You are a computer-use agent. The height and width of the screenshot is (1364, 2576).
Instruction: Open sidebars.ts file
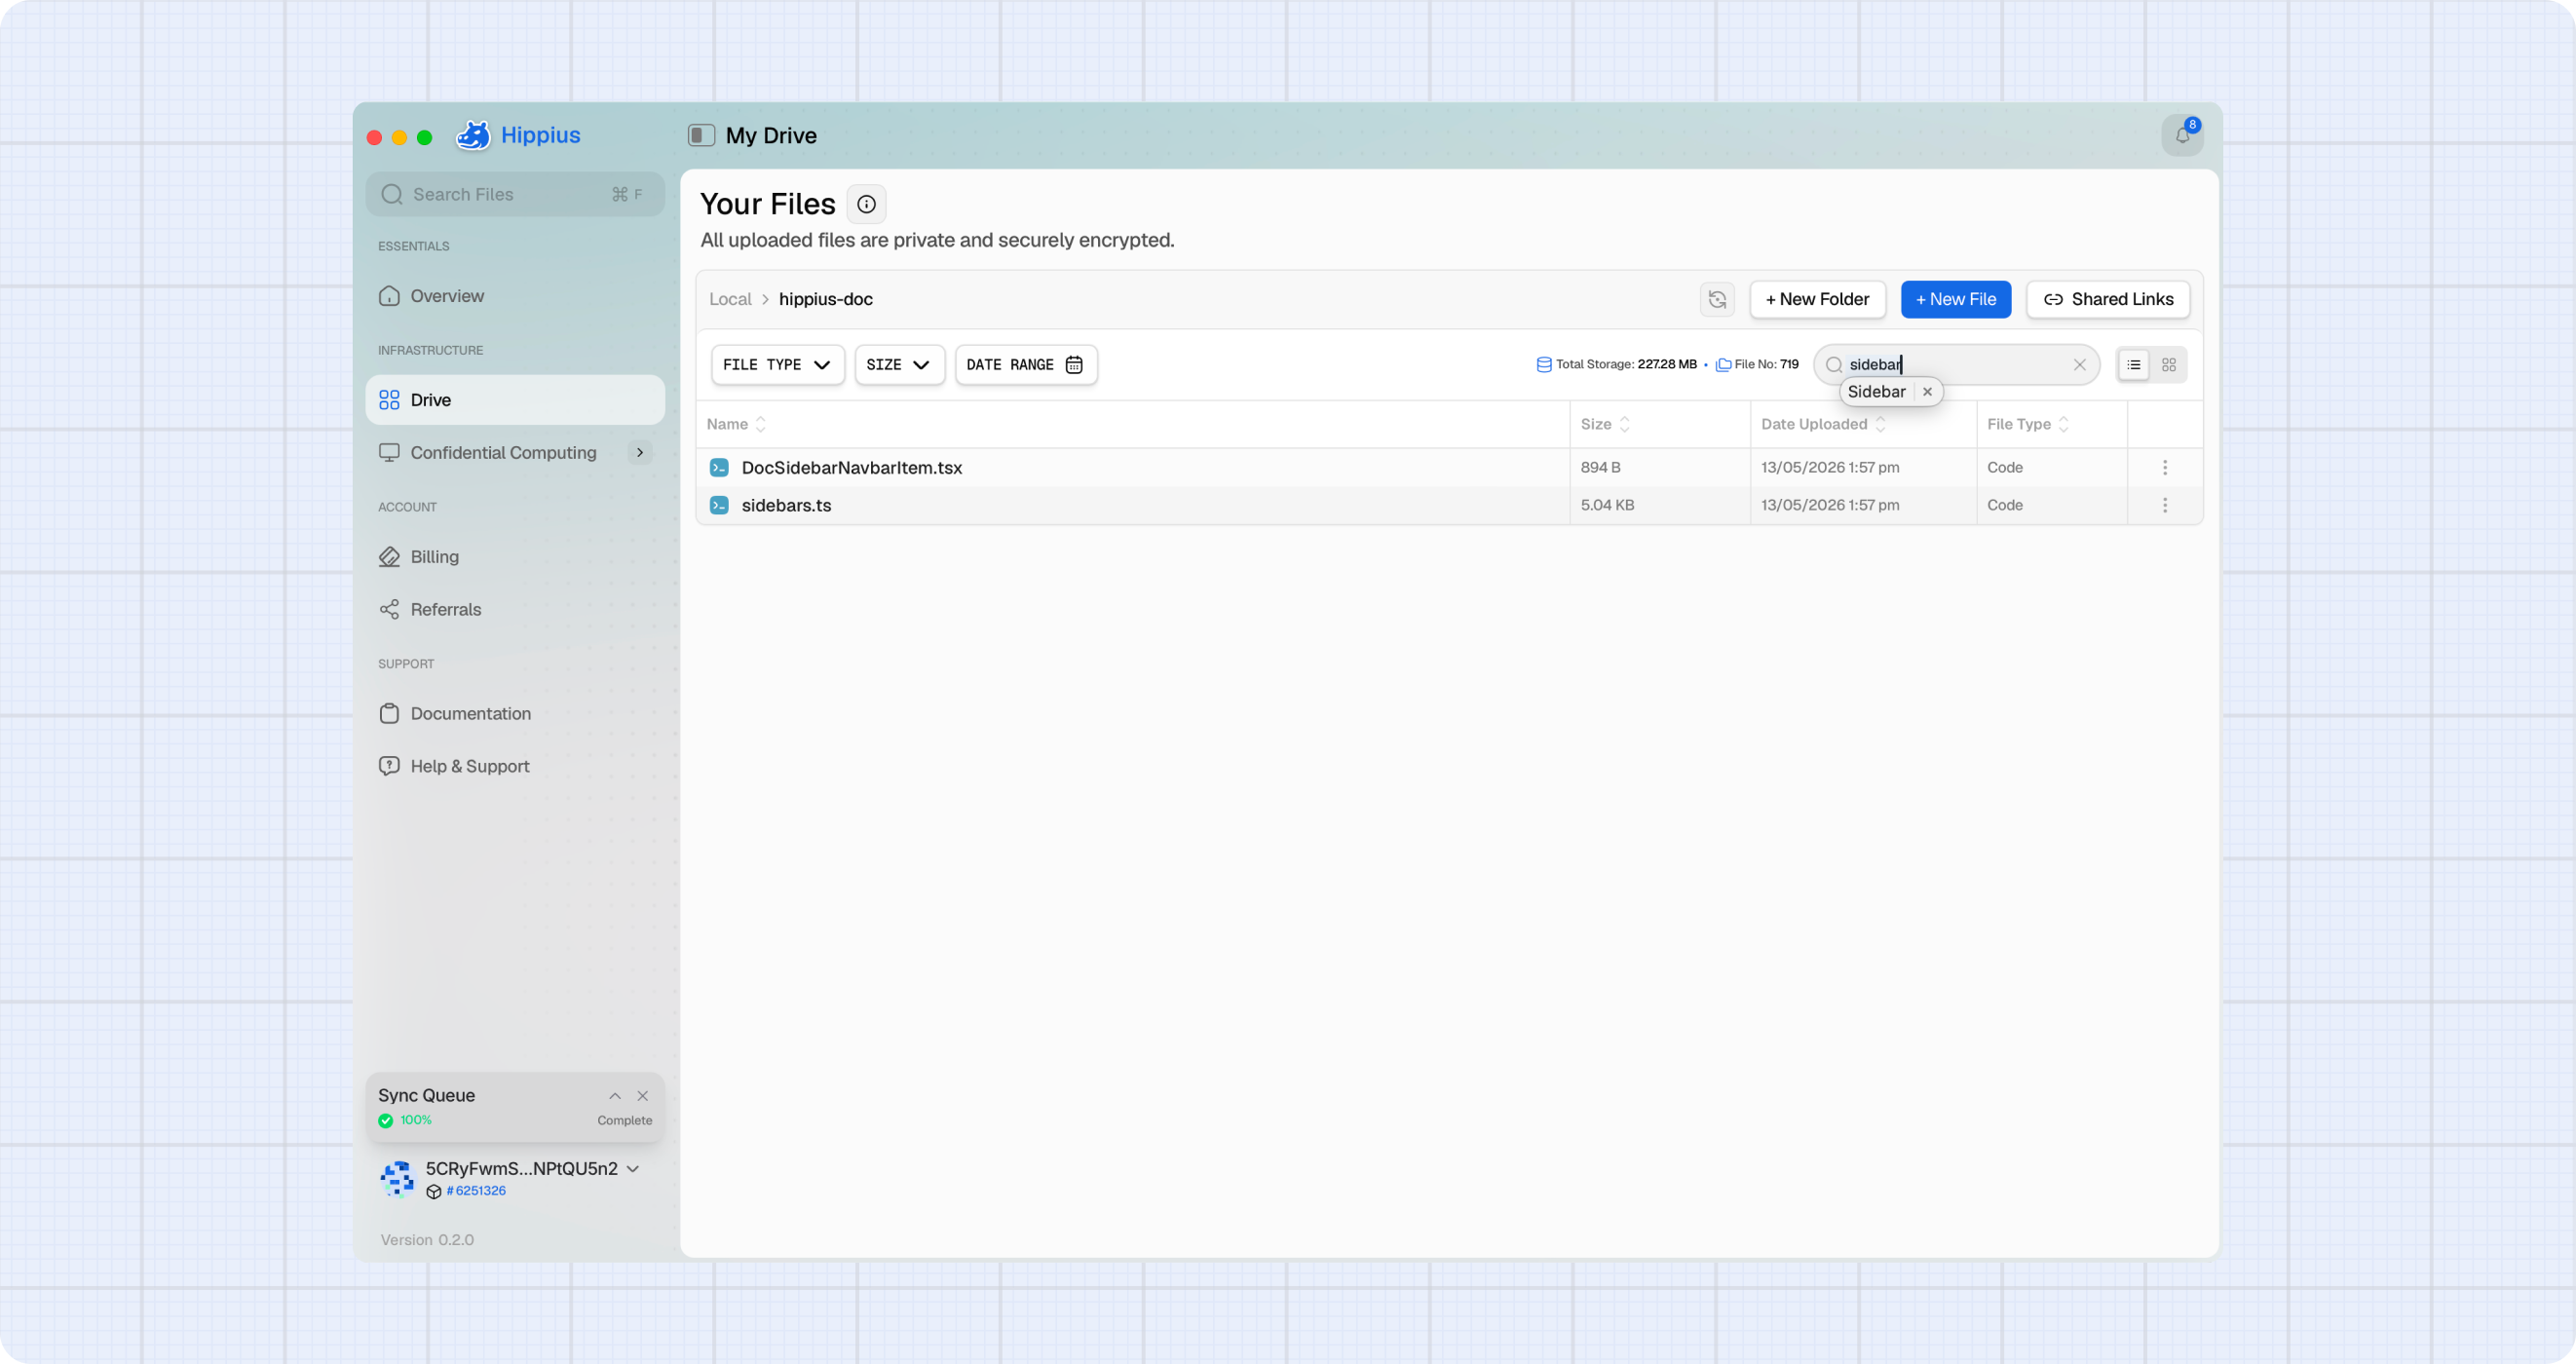point(786,506)
